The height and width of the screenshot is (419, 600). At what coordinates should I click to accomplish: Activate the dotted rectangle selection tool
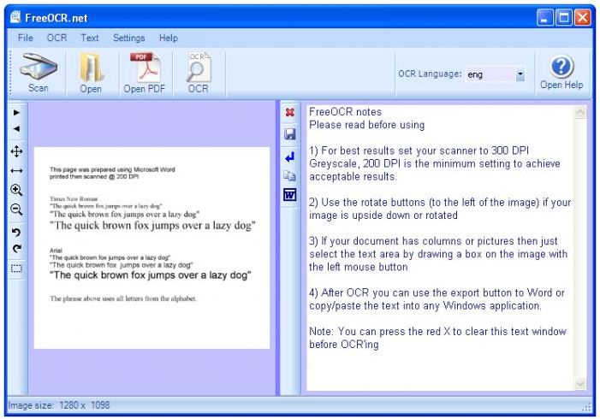pyautogui.click(x=16, y=269)
